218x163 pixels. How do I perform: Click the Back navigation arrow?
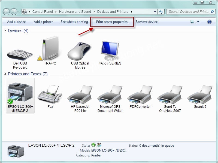click(x=6, y=12)
